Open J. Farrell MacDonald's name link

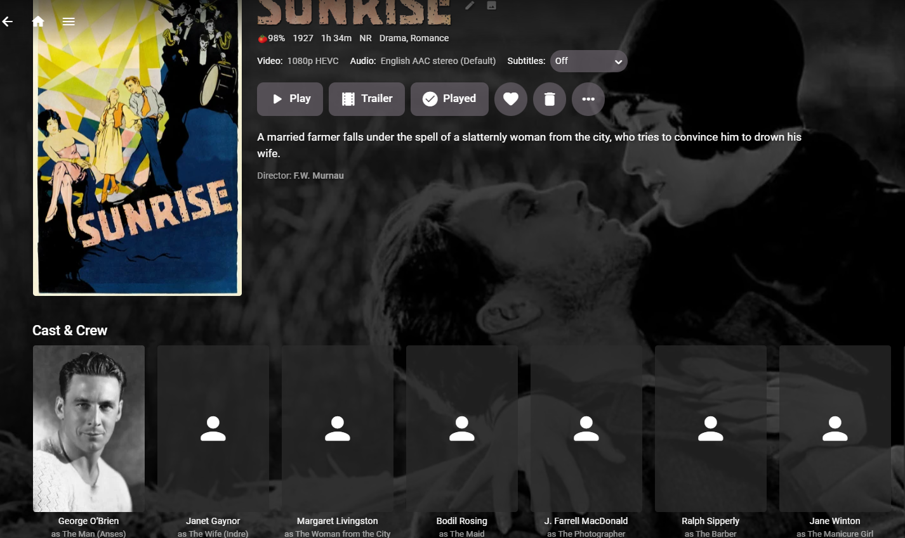click(586, 521)
